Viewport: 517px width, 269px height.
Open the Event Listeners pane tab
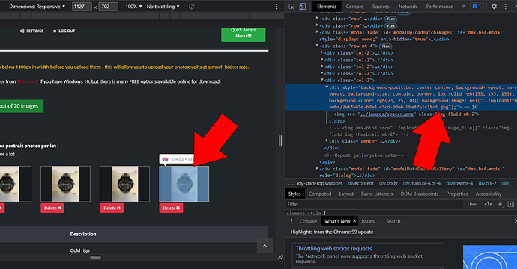point(377,194)
